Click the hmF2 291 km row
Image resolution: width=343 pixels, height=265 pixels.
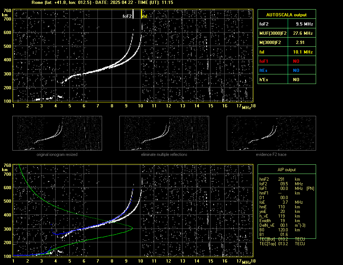(280, 179)
